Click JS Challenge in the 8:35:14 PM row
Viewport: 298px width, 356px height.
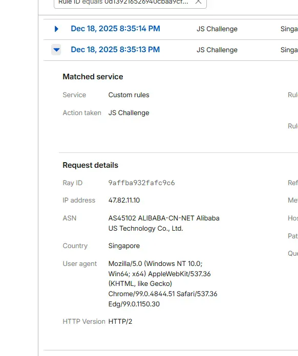coord(217,29)
